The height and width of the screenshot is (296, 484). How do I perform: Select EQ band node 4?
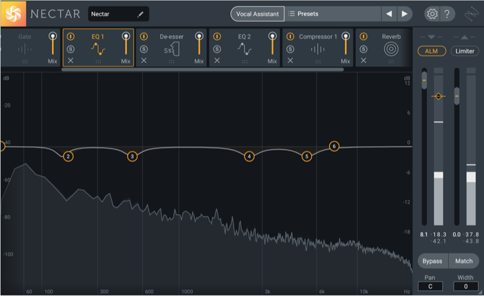[x=249, y=156]
